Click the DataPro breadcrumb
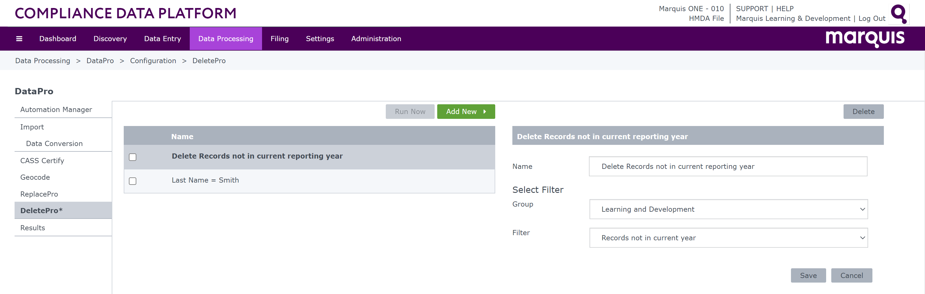Screen dimensions: 925x294 [x=100, y=61]
